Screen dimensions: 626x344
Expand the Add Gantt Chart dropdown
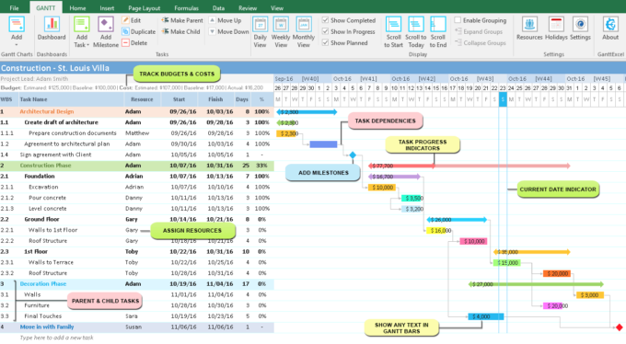tap(17, 45)
